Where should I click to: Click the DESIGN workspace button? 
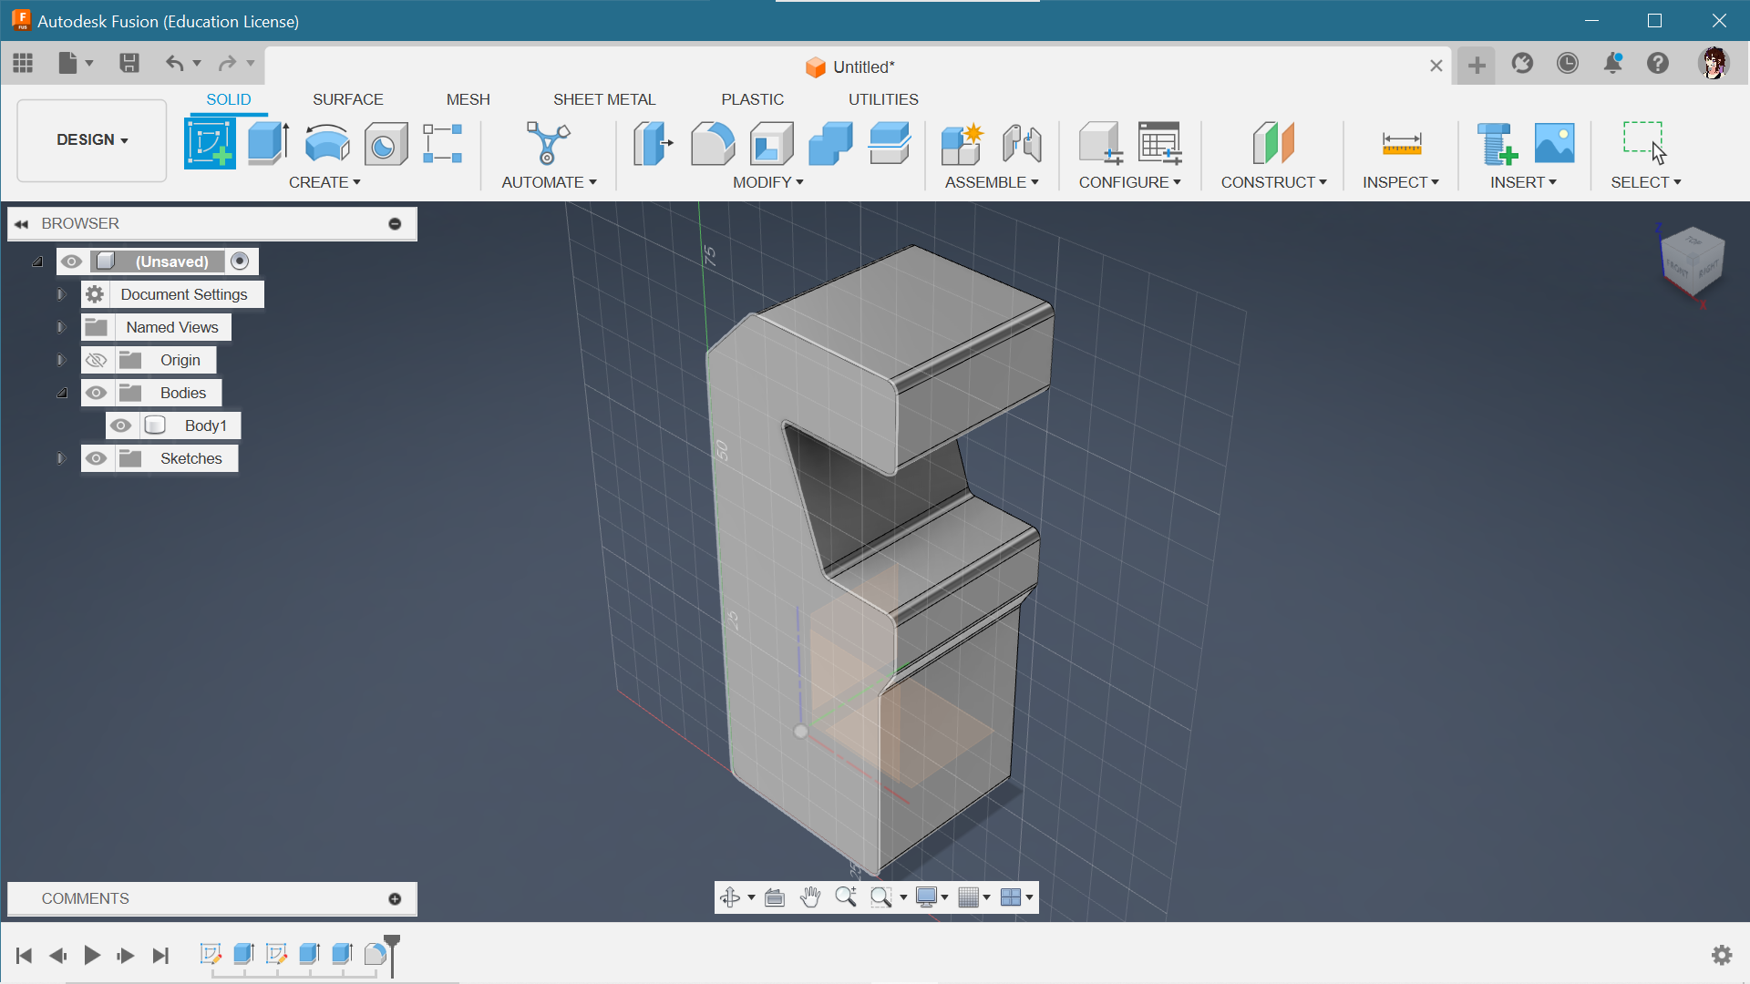click(x=91, y=139)
